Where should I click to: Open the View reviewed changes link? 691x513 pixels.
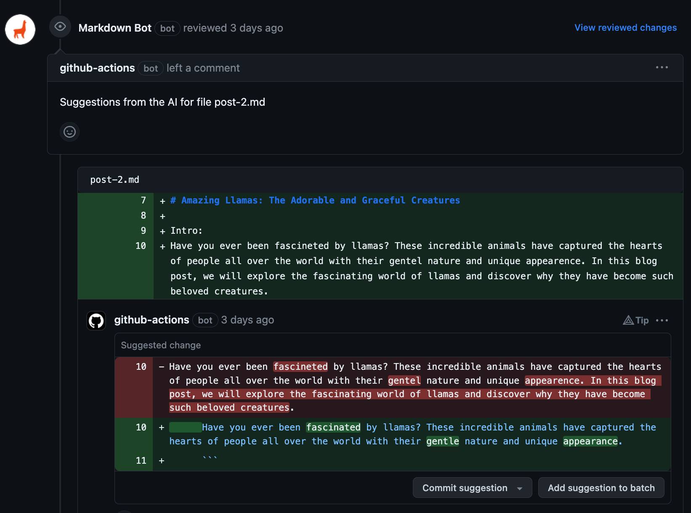point(625,28)
